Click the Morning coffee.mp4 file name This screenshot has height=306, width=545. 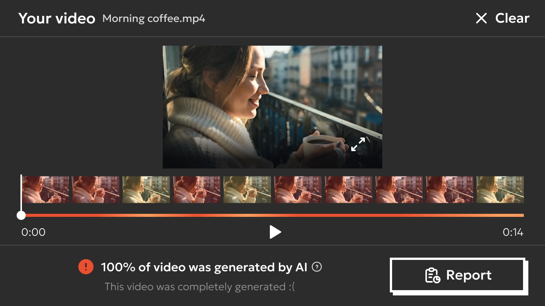tap(154, 19)
